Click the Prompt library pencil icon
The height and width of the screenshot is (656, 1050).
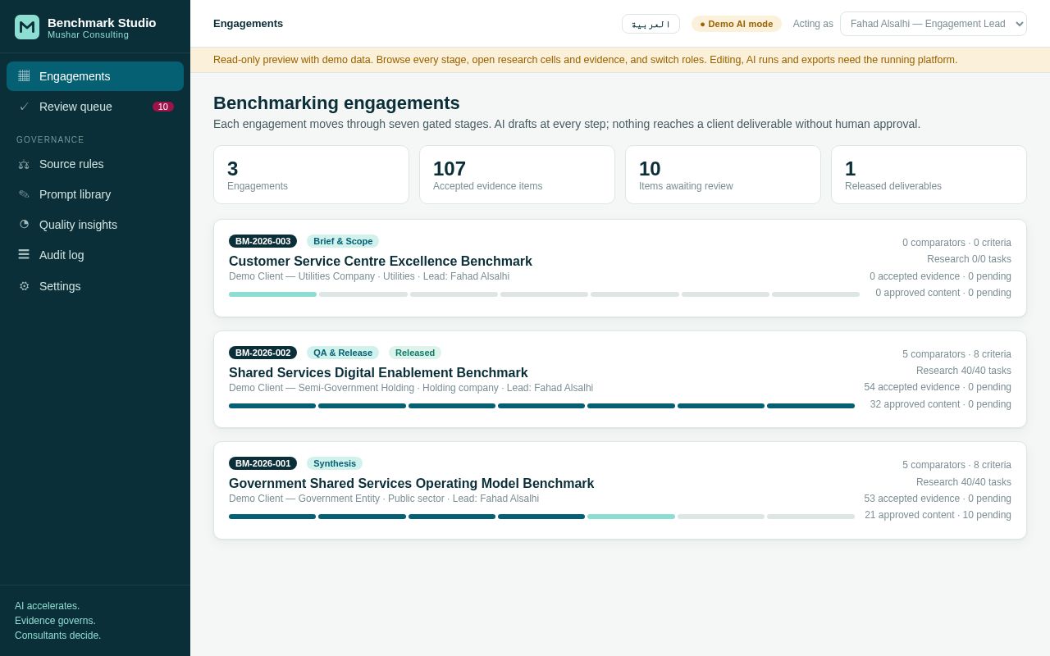[x=24, y=194]
